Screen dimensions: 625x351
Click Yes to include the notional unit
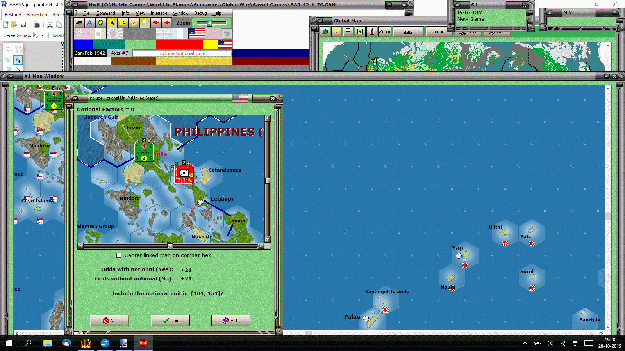point(170,321)
